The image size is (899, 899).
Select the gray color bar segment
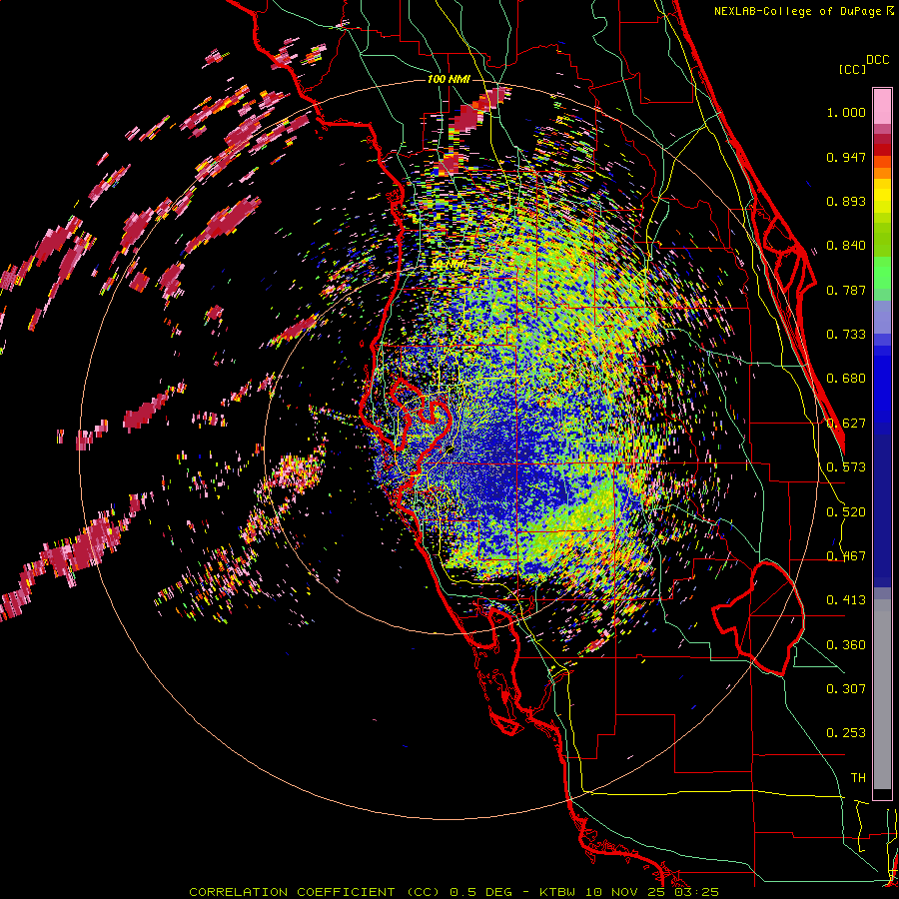click(x=882, y=694)
